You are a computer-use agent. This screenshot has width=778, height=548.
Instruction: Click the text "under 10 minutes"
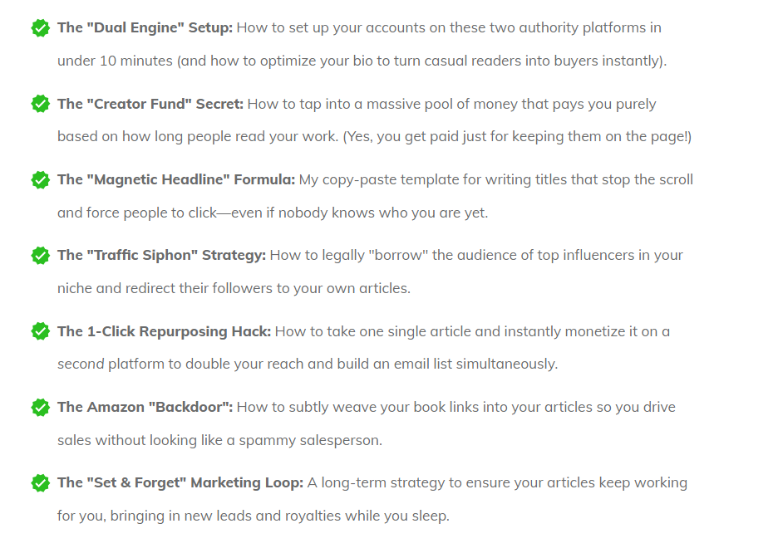pyautogui.click(x=115, y=61)
